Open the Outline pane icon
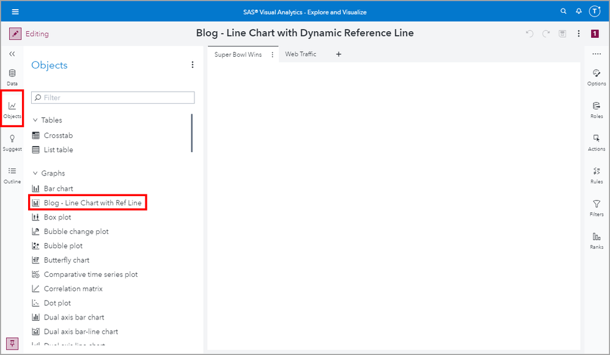Viewport: 610px width, 355px height. click(x=12, y=174)
